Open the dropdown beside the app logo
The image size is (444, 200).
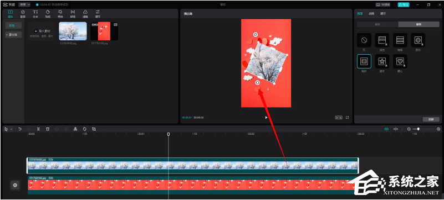pyautogui.click(x=24, y=4)
